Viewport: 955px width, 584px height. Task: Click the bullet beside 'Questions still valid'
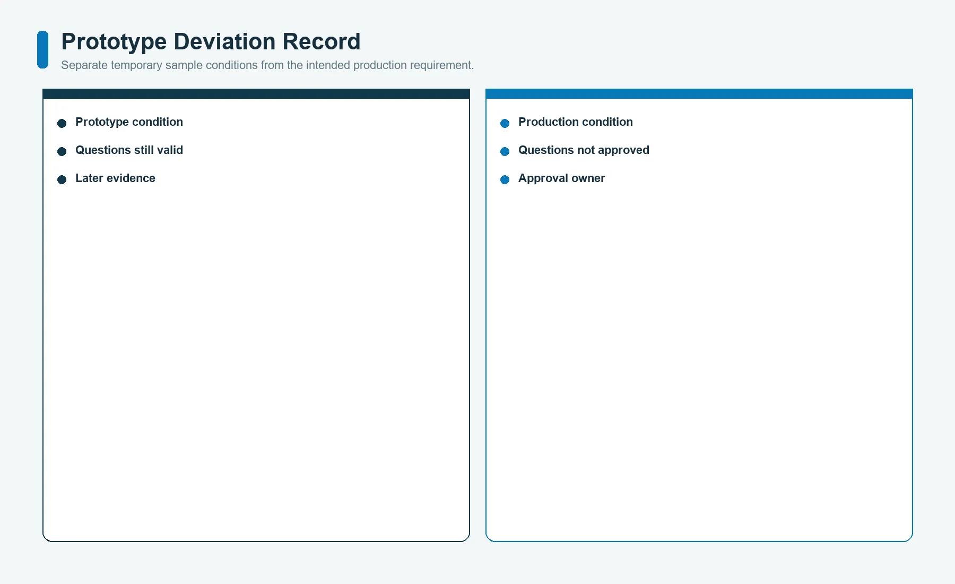(x=62, y=151)
